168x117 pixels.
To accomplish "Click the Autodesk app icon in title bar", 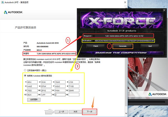I will point(2,2).
